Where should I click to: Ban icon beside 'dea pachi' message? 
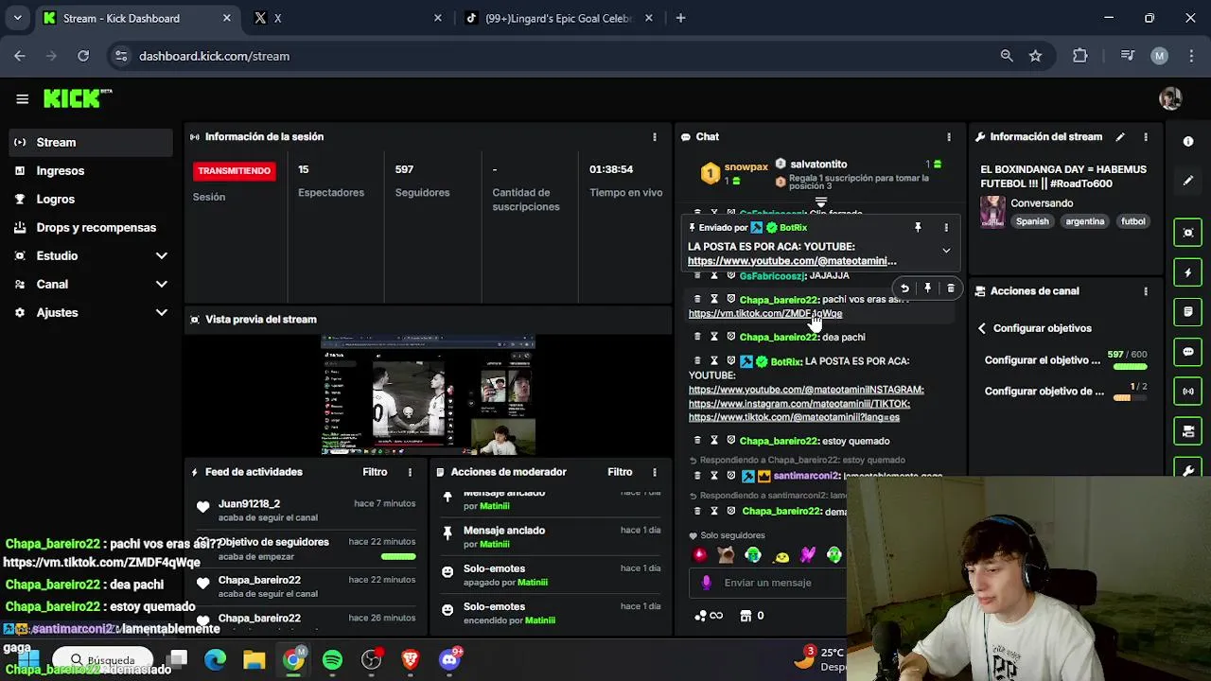[730, 337]
